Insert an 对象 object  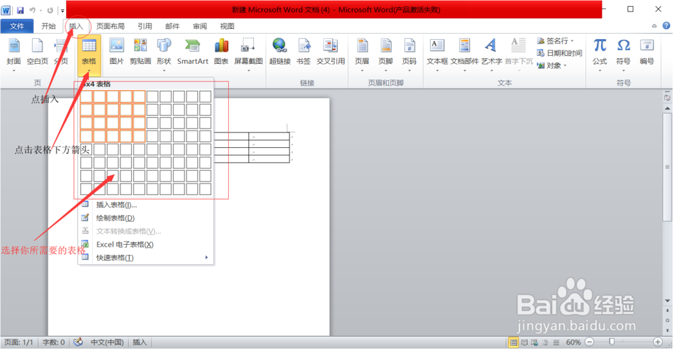pos(551,66)
